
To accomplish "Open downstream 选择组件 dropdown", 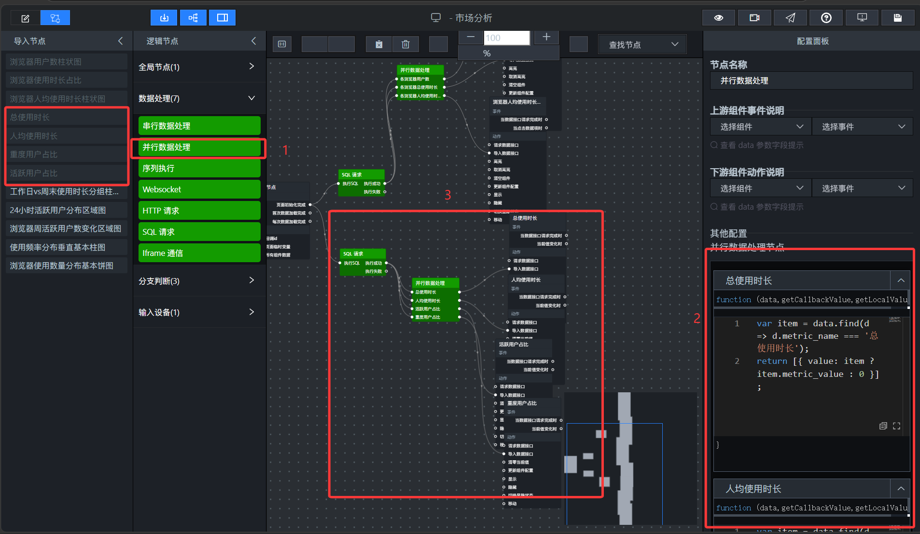I will pyautogui.click(x=761, y=188).
